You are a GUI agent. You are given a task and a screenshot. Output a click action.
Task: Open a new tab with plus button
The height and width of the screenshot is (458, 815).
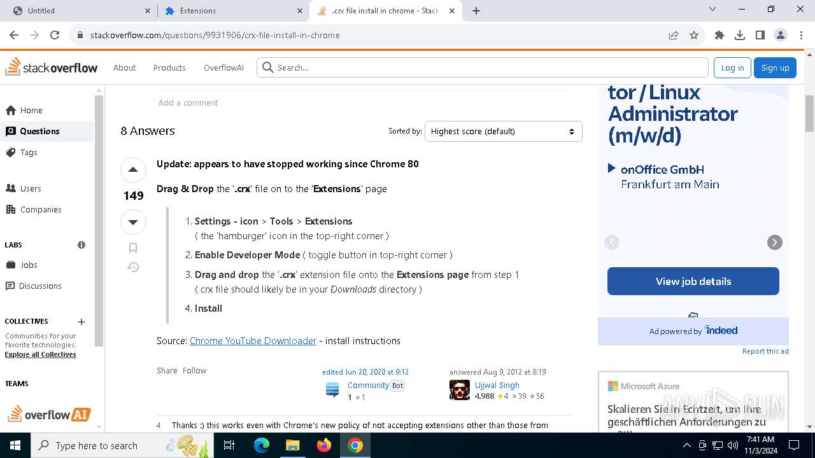[x=476, y=11]
